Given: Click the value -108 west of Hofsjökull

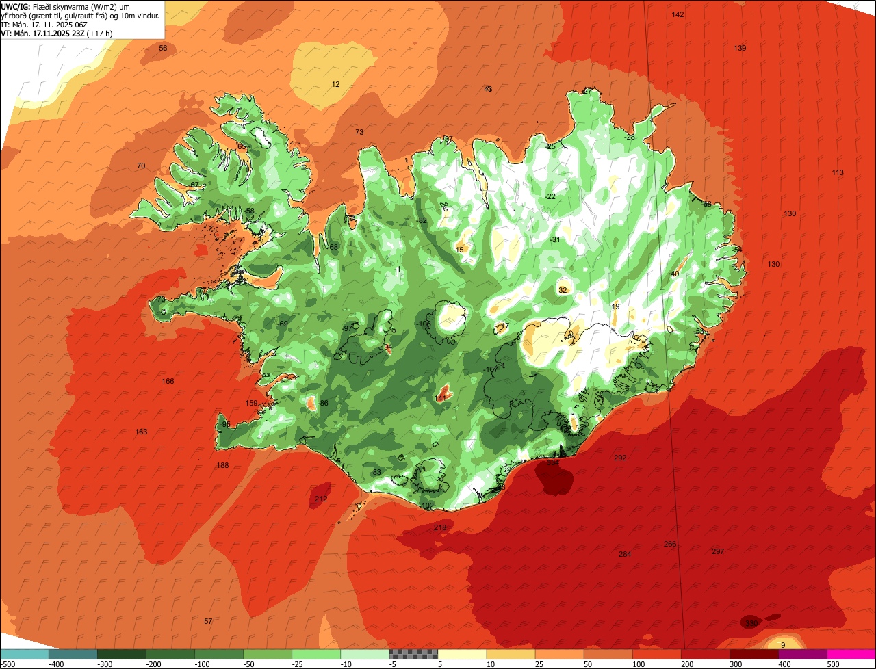Looking at the screenshot, I should (x=424, y=324).
